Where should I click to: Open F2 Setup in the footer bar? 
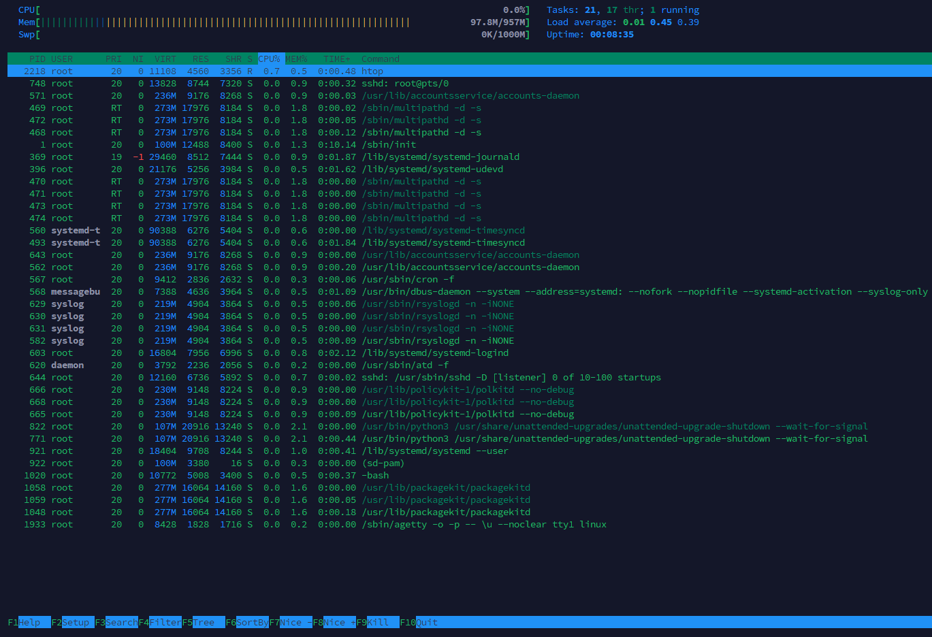point(73,622)
